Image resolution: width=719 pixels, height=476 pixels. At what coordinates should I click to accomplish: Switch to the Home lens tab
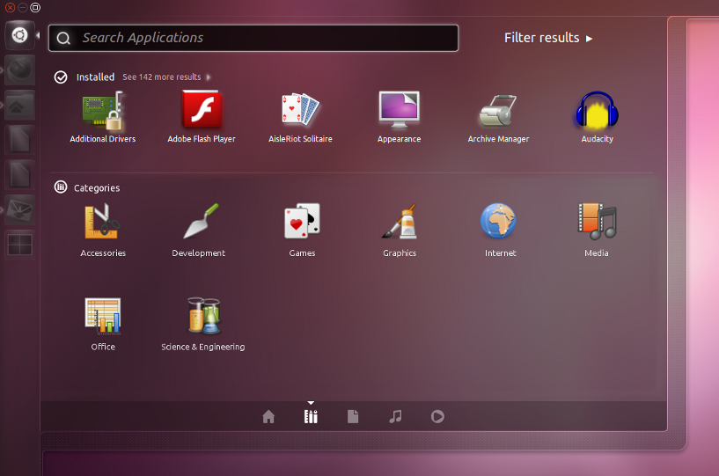(x=268, y=417)
